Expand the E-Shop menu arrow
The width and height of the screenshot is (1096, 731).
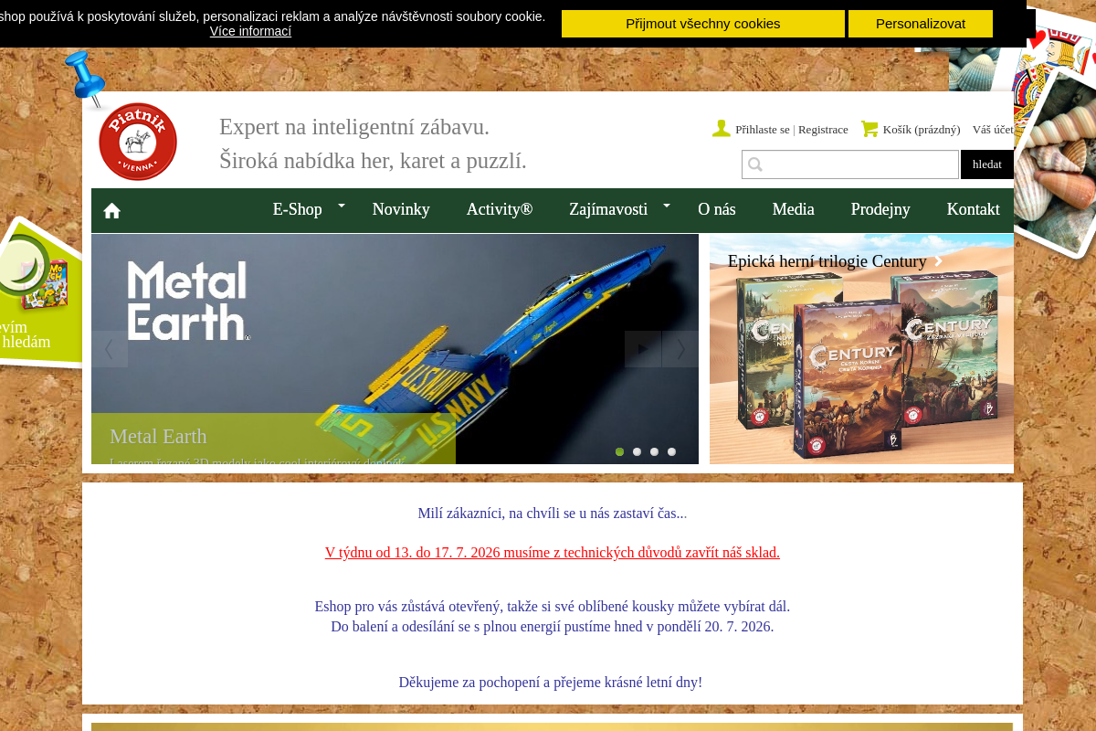tap(342, 206)
